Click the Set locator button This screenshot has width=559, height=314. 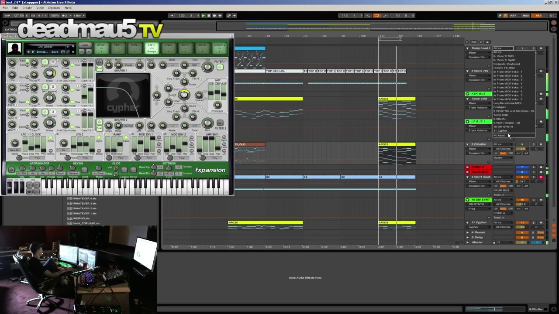[x=474, y=42]
